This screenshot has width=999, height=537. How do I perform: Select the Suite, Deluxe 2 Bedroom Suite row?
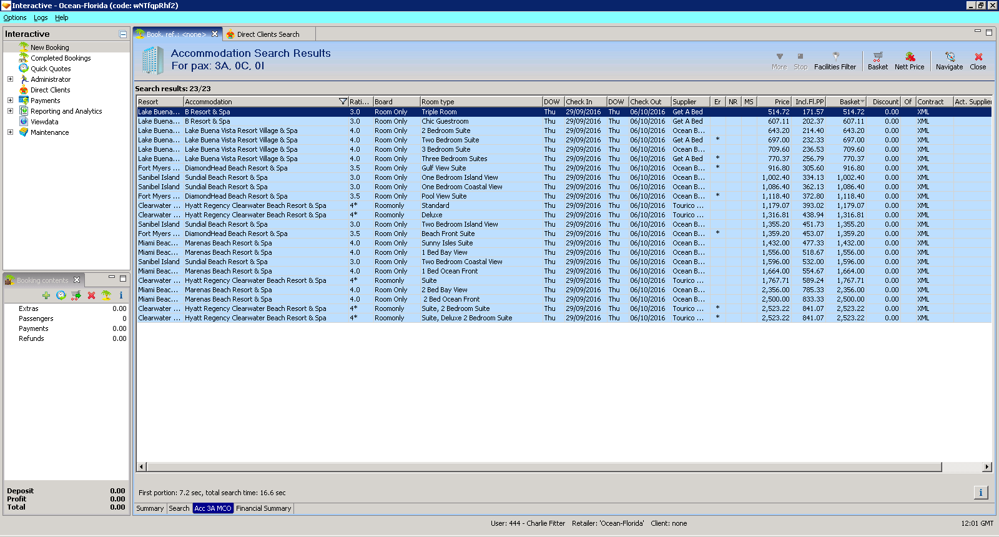564,318
